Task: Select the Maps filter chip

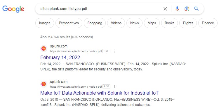Action: point(152,23)
